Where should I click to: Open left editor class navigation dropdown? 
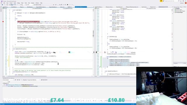pyautogui.click(x=48, y=8)
